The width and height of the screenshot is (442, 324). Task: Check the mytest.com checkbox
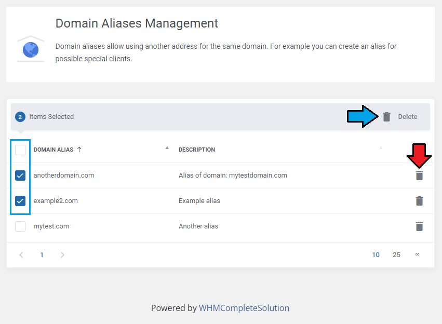pos(20,226)
